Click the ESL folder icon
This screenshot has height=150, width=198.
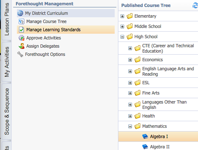click(x=137, y=83)
